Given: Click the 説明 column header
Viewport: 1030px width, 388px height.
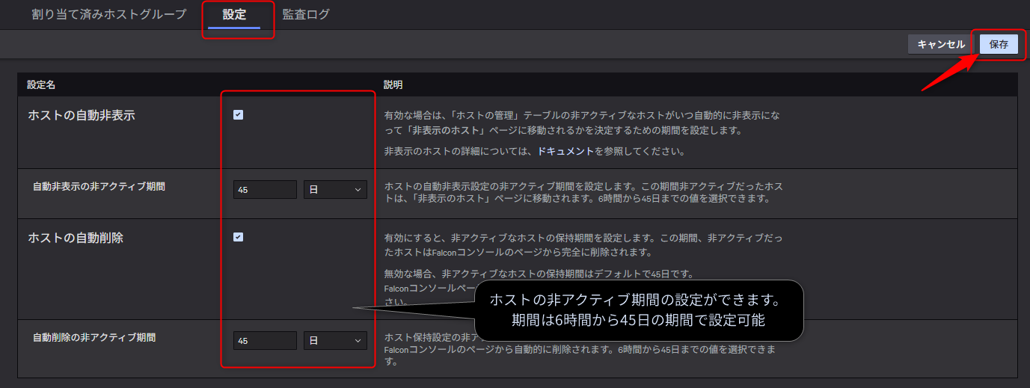Looking at the screenshot, I should (x=393, y=84).
